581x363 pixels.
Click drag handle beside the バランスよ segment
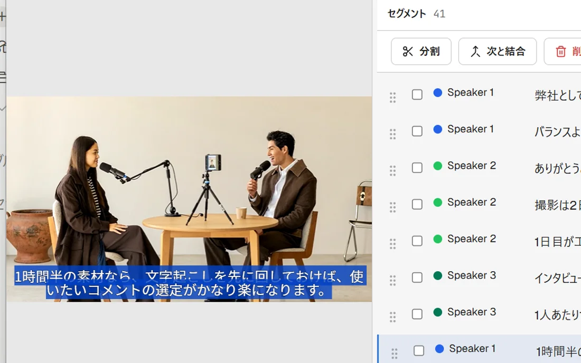click(x=393, y=134)
